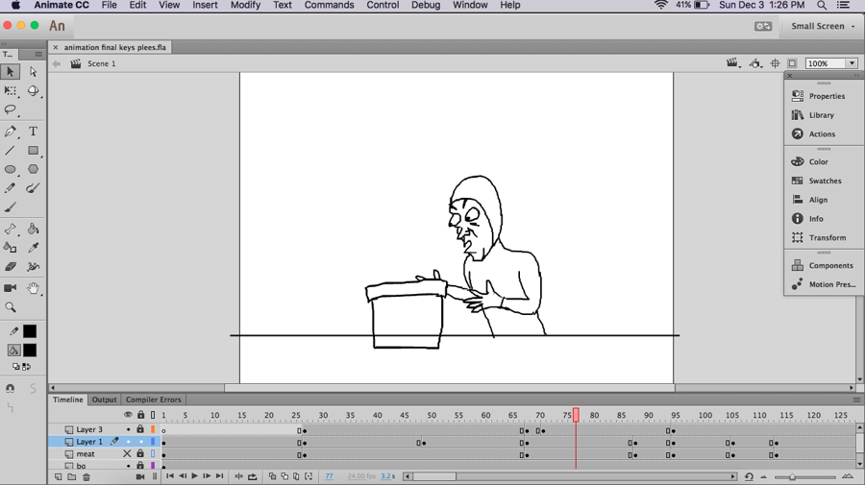Image resolution: width=865 pixels, height=485 pixels.
Task: Open the Tools panel options menu
Action: [x=38, y=54]
